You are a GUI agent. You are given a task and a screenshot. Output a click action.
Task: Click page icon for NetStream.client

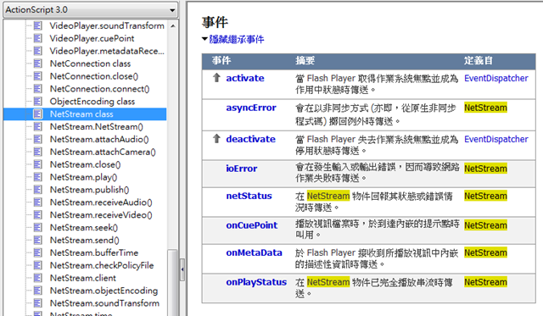(37, 278)
